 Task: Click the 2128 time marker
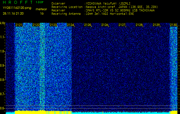(139, 25)
